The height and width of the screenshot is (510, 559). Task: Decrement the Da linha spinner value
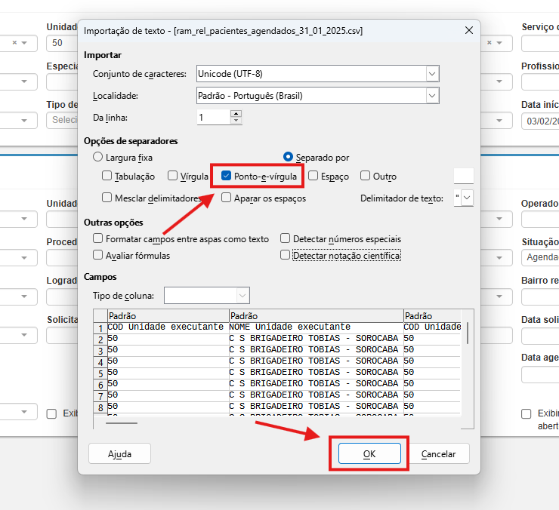pos(236,121)
